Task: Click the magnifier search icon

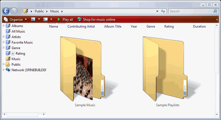Action: (215, 11)
